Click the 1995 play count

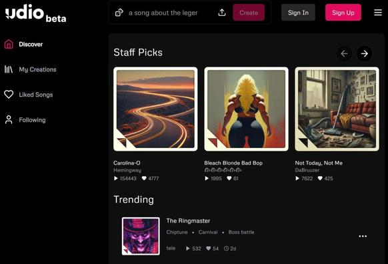click(216, 179)
